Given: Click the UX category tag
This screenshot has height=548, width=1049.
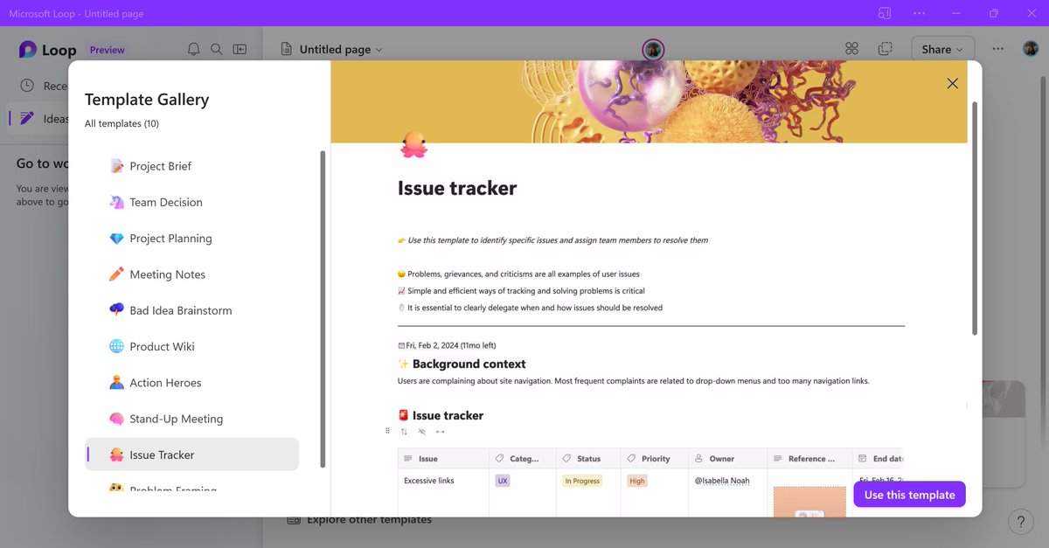Looking at the screenshot, I should tap(502, 481).
